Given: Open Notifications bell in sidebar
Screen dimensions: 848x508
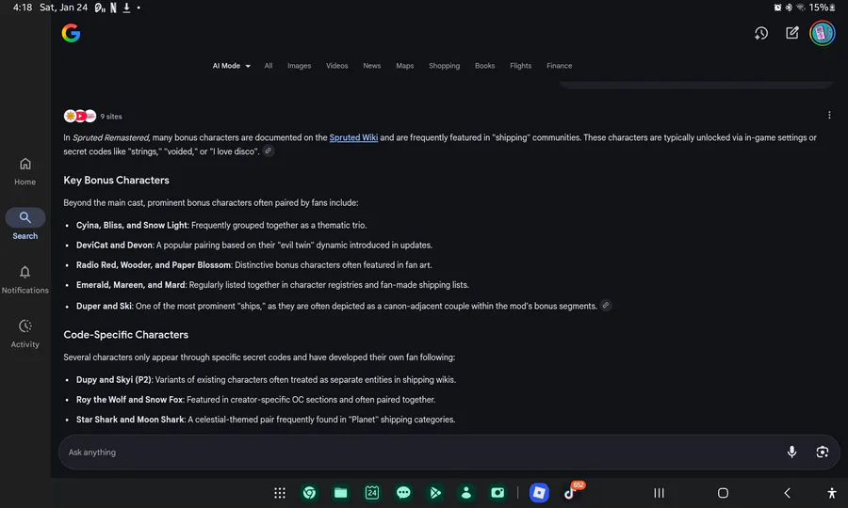Looking at the screenshot, I should click(x=24, y=279).
